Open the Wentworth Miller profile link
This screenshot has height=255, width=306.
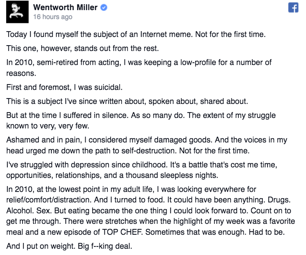click(x=66, y=7)
